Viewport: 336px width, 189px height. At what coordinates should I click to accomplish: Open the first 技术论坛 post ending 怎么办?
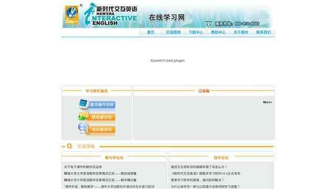point(199,167)
